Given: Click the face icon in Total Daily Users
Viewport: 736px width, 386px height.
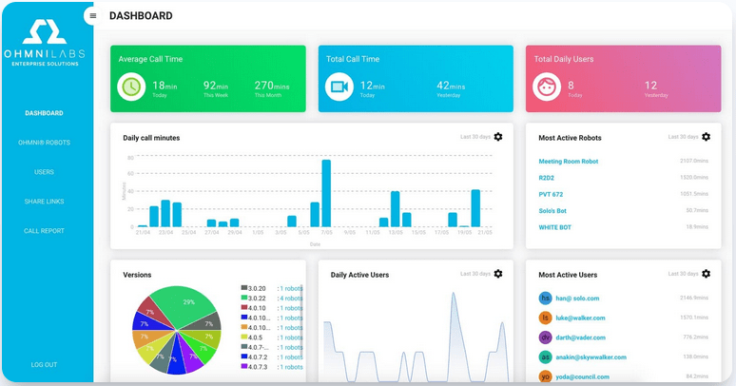Looking at the screenshot, I should pos(547,87).
